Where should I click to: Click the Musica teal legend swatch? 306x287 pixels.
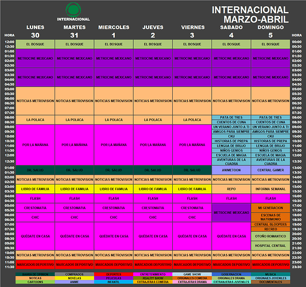[x=270, y=274]
